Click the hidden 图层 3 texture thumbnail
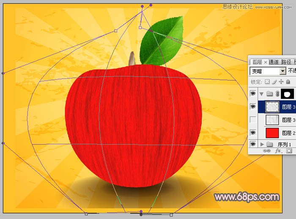The height and width of the screenshot is (219, 296). click(x=272, y=120)
